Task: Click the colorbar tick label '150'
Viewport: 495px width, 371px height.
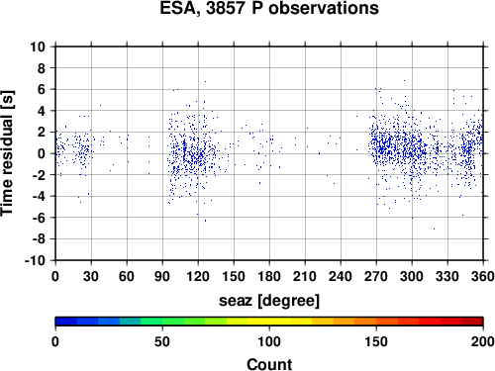Action: (x=376, y=341)
